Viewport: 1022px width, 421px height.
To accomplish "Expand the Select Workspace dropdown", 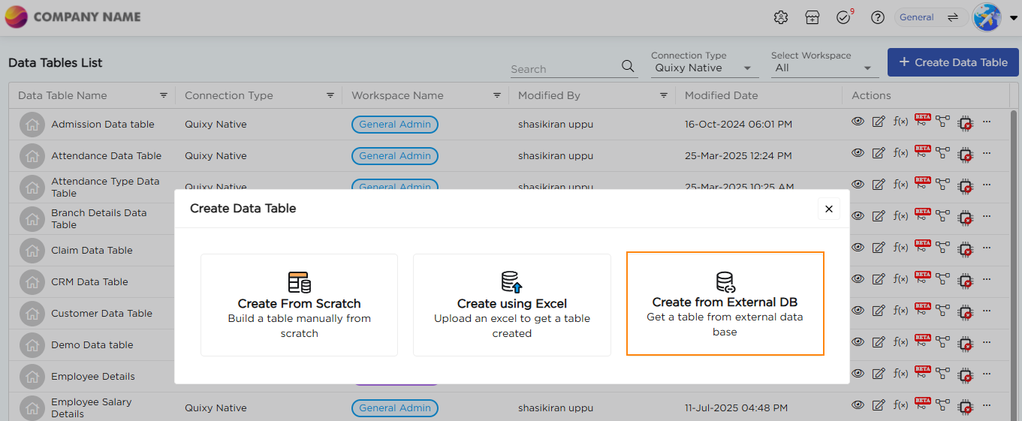I will click(824, 68).
